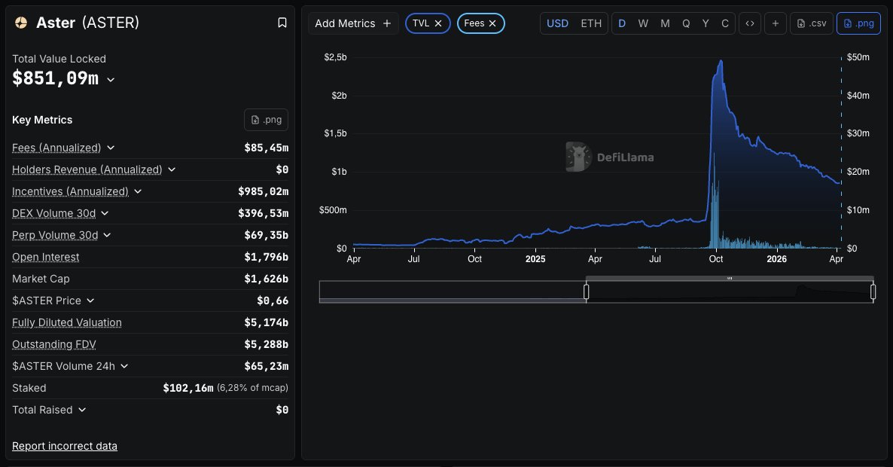Image resolution: width=893 pixels, height=467 pixels.
Task: Expand the Incentives (Annualized) breakdown
Action: [x=138, y=191]
